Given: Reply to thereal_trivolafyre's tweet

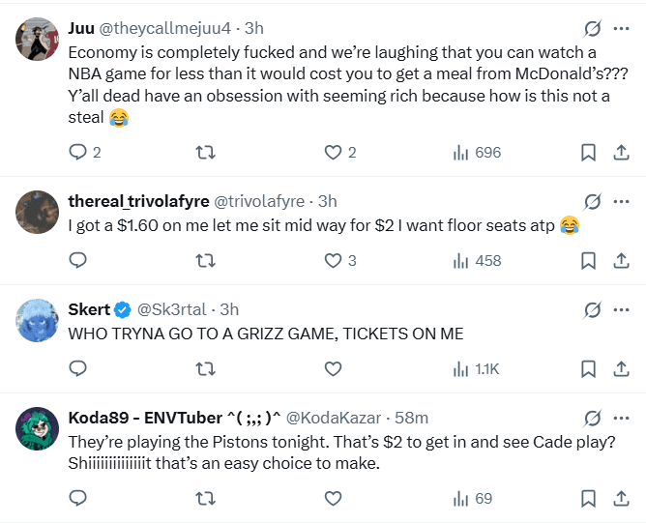Looking at the screenshot, I should [x=79, y=260].
